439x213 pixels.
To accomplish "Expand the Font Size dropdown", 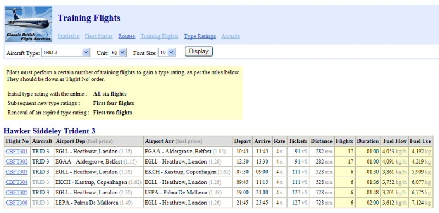I will click(x=167, y=52).
